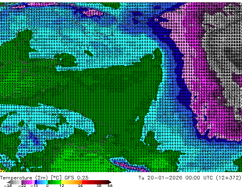Click the "48" legend label
Screen dimensions: 242x187
click(x=110, y=185)
